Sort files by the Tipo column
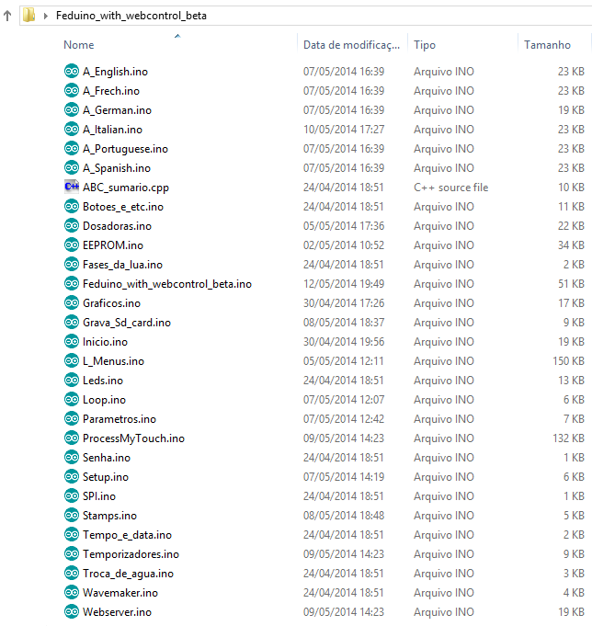This screenshot has width=592, height=626. (425, 44)
